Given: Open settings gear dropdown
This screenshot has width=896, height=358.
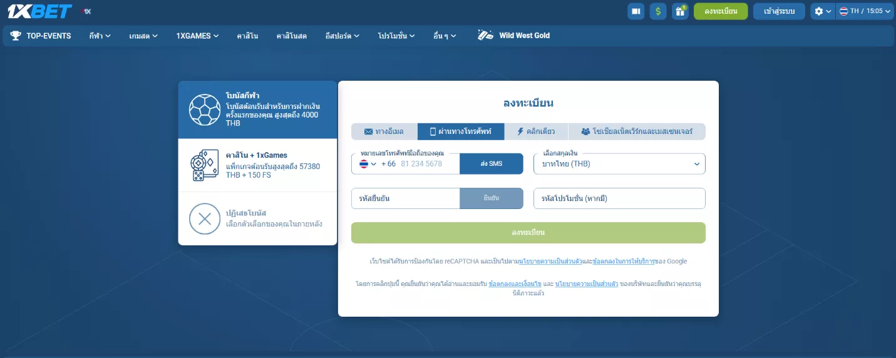Looking at the screenshot, I should 821,11.
